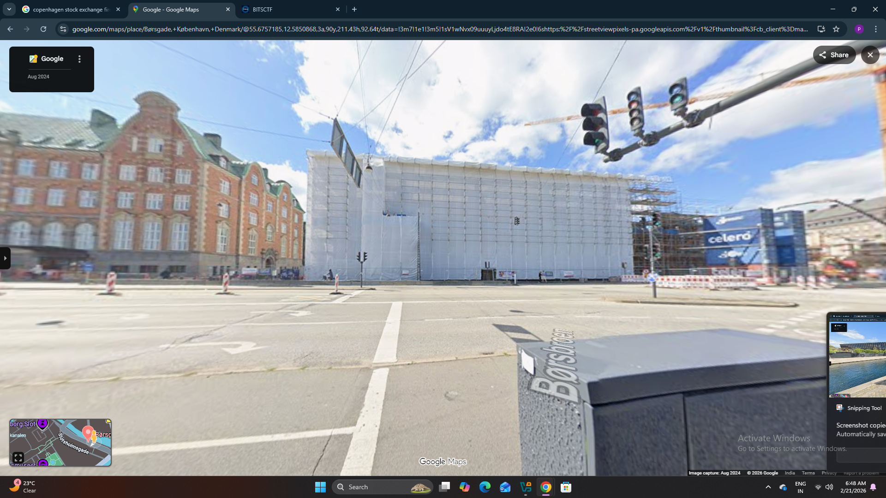
Task: Expand the mini-map to fullscreen view
Action: 18,457
